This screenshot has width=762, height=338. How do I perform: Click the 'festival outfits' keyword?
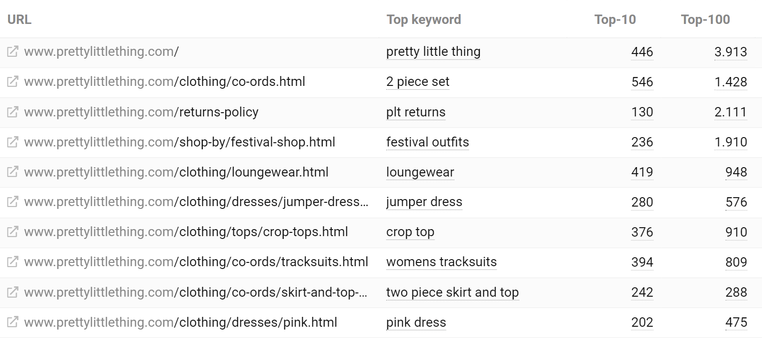pos(428,142)
